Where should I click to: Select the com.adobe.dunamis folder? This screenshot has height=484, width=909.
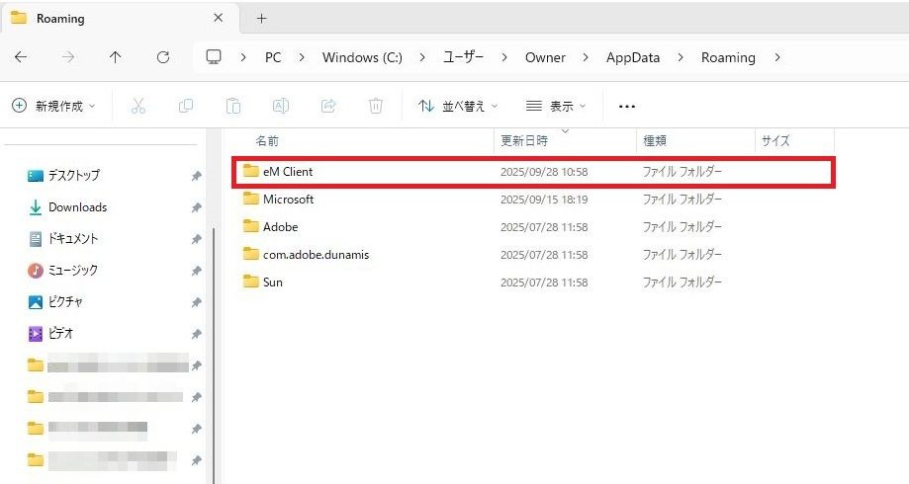[315, 255]
